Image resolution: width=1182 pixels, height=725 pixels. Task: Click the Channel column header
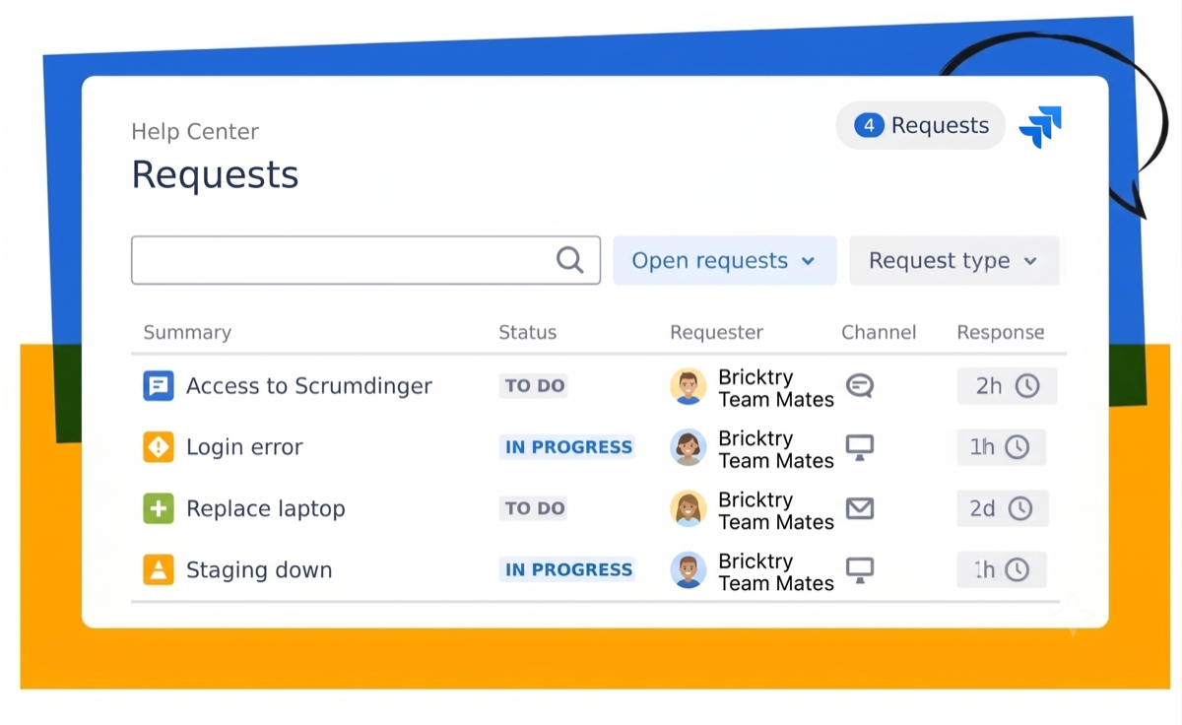[879, 333]
